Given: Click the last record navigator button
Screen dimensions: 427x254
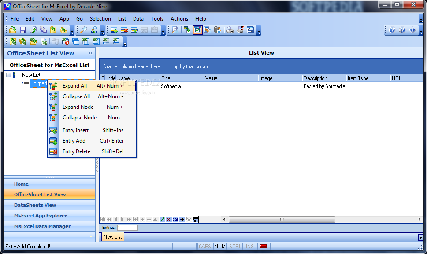Looking at the screenshot, I should [135, 220].
